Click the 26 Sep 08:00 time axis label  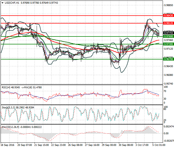tap(75, 145)
